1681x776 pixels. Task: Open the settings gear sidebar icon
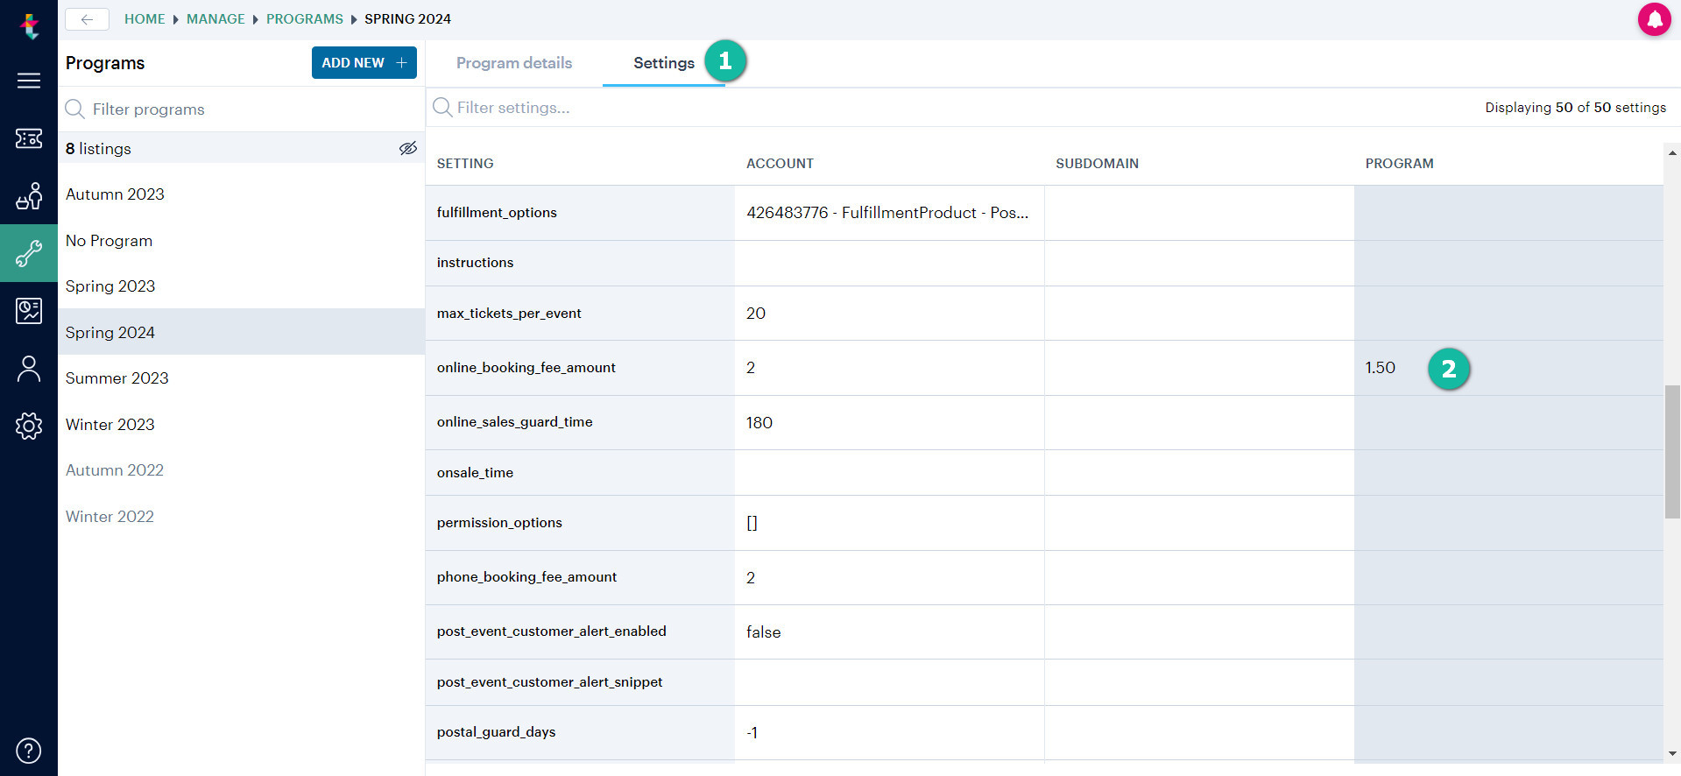coord(29,426)
